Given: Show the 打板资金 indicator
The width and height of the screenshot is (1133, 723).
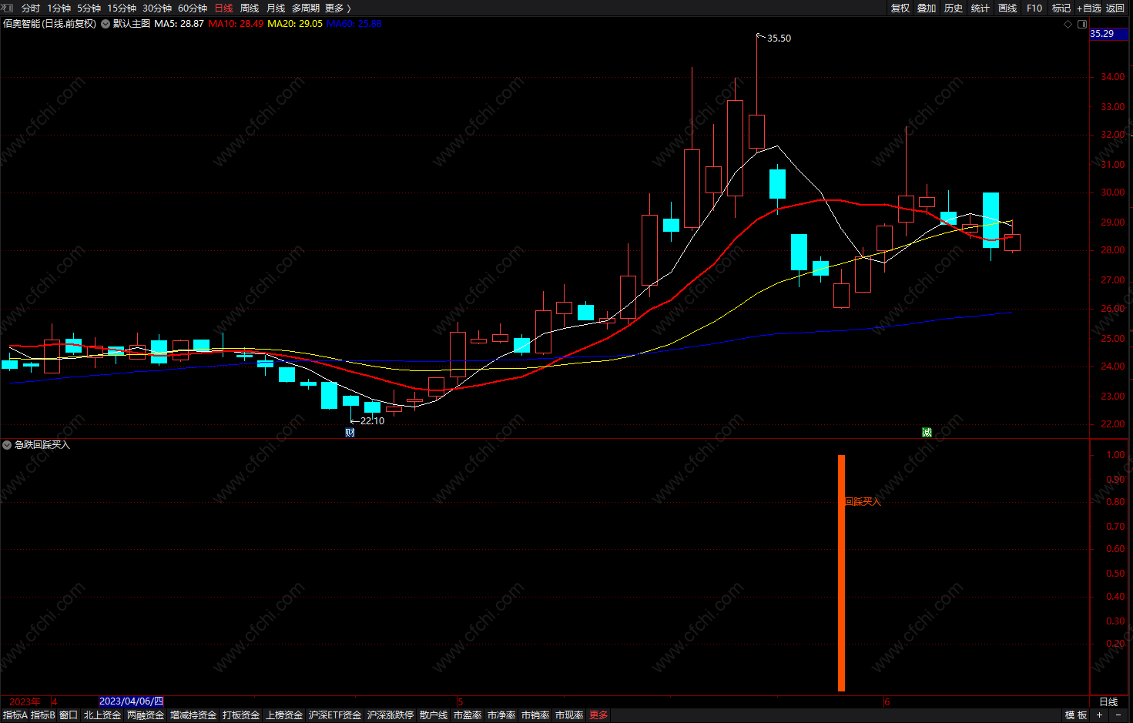Looking at the screenshot, I should (x=241, y=715).
